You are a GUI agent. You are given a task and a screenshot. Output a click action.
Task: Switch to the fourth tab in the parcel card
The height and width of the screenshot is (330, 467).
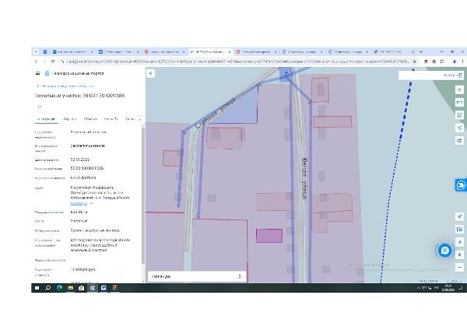pyautogui.click(x=111, y=119)
